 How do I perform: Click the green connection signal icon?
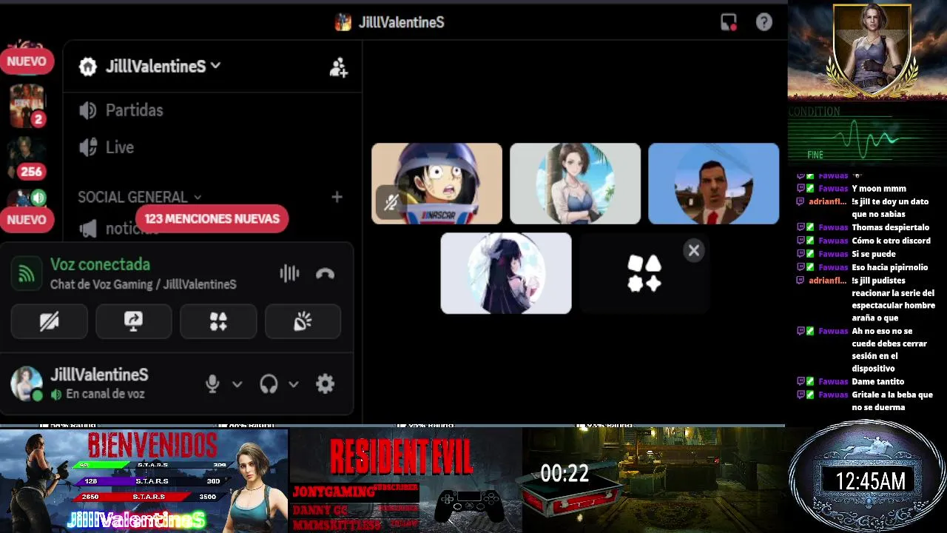[27, 274]
